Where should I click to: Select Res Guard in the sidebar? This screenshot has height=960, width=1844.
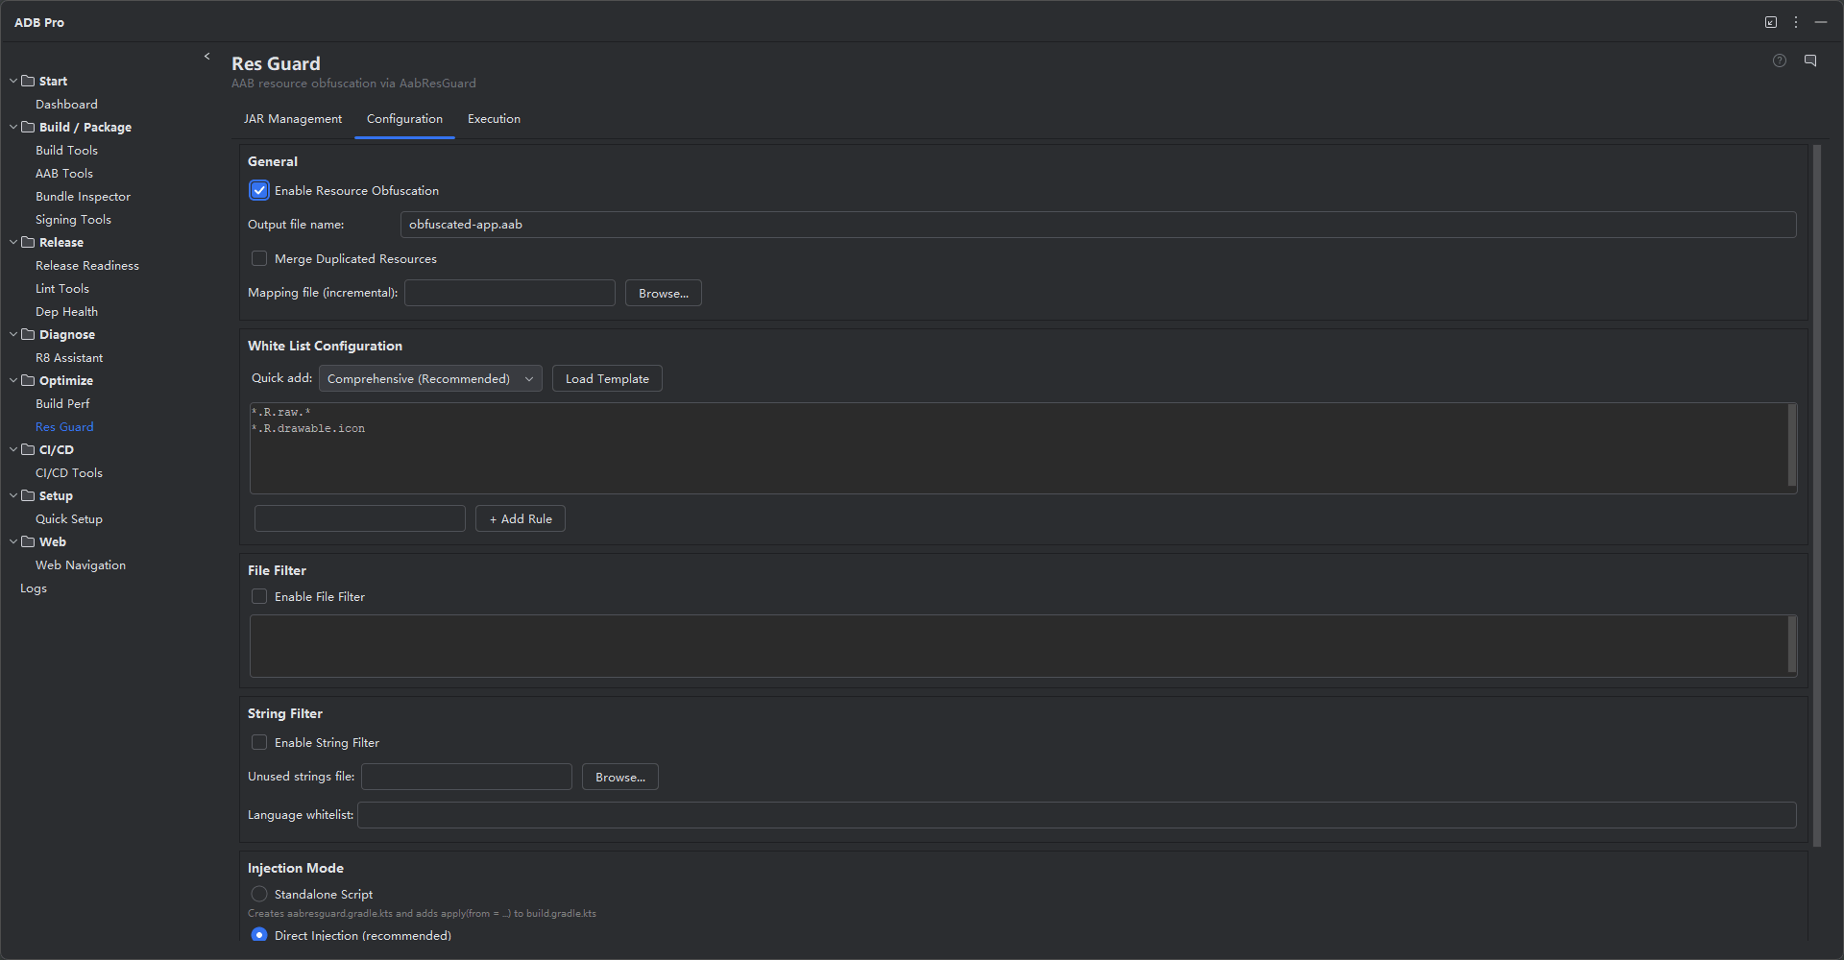click(x=64, y=426)
